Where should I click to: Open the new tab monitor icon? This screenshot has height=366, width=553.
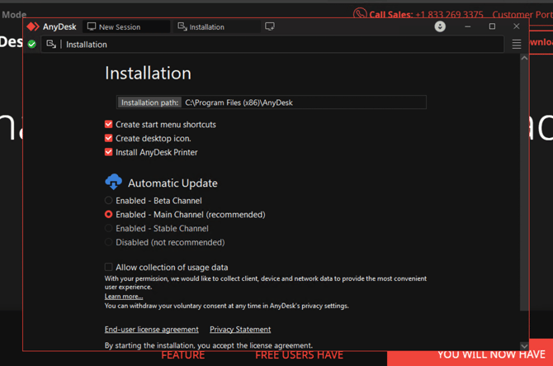coord(270,26)
